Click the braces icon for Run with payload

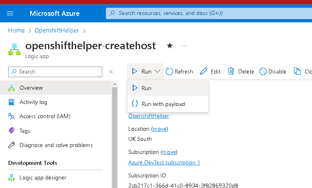point(135,104)
